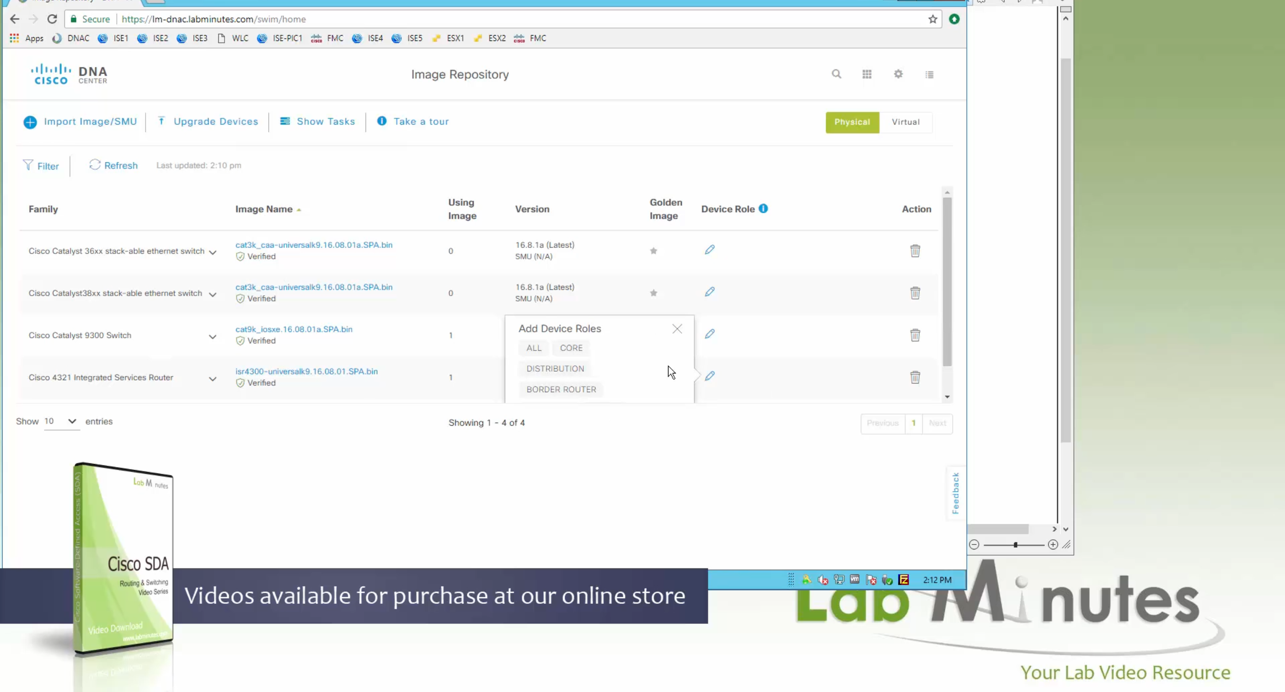Select DISTRIBUTION in Add Device Roles popup
The height and width of the screenshot is (692, 1285).
click(555, 368)
